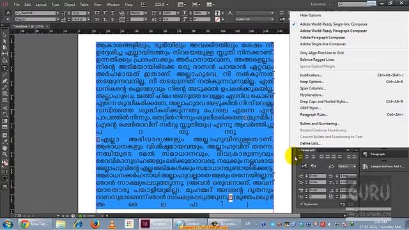Toggle Only Align First Line to Grid
This screenshot has width=409, height=230.
point(321,53)
